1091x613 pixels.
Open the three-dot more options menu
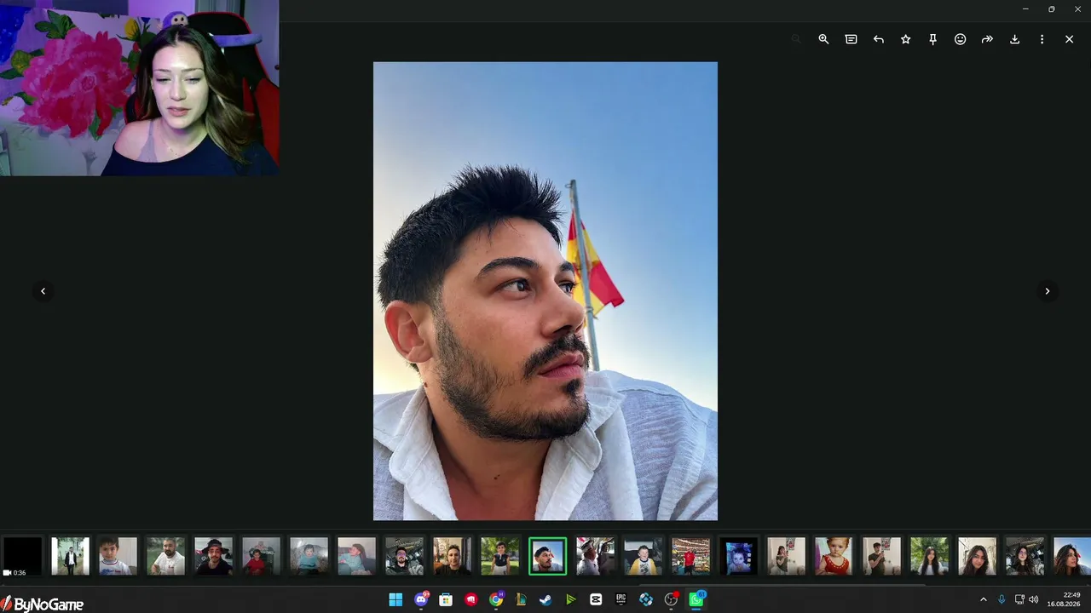tap(1042, 39)
